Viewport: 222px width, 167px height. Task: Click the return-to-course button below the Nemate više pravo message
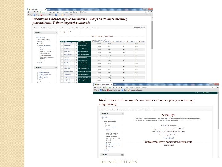168,145
